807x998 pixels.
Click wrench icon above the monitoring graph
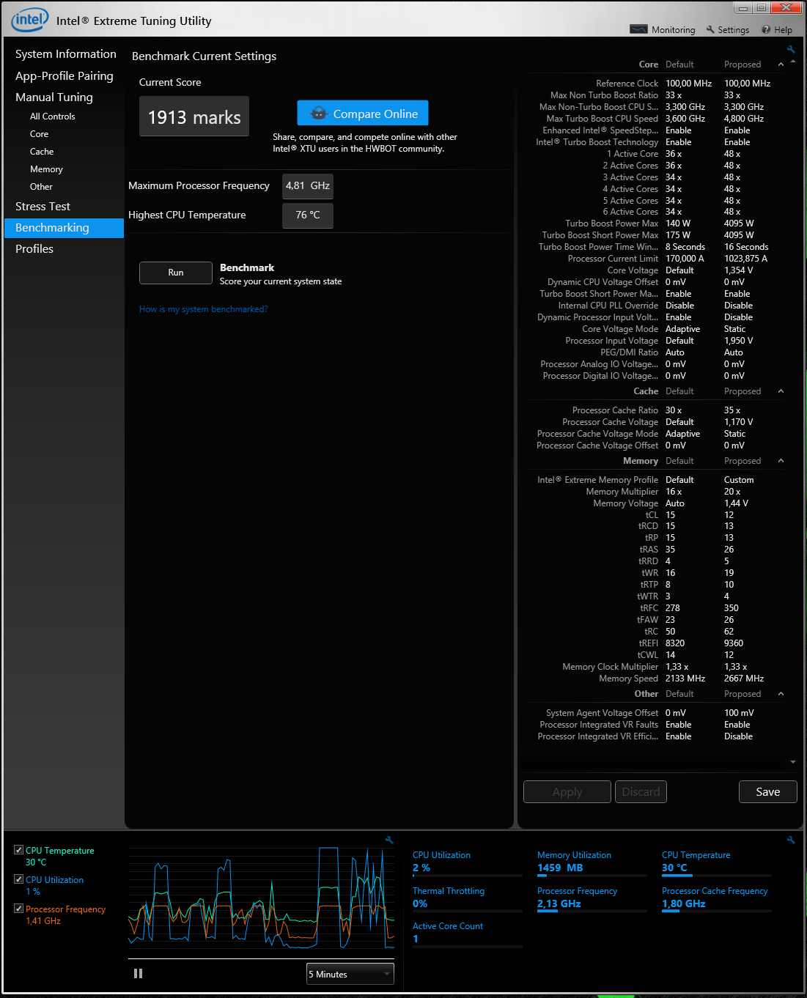[x=389, y=840]
